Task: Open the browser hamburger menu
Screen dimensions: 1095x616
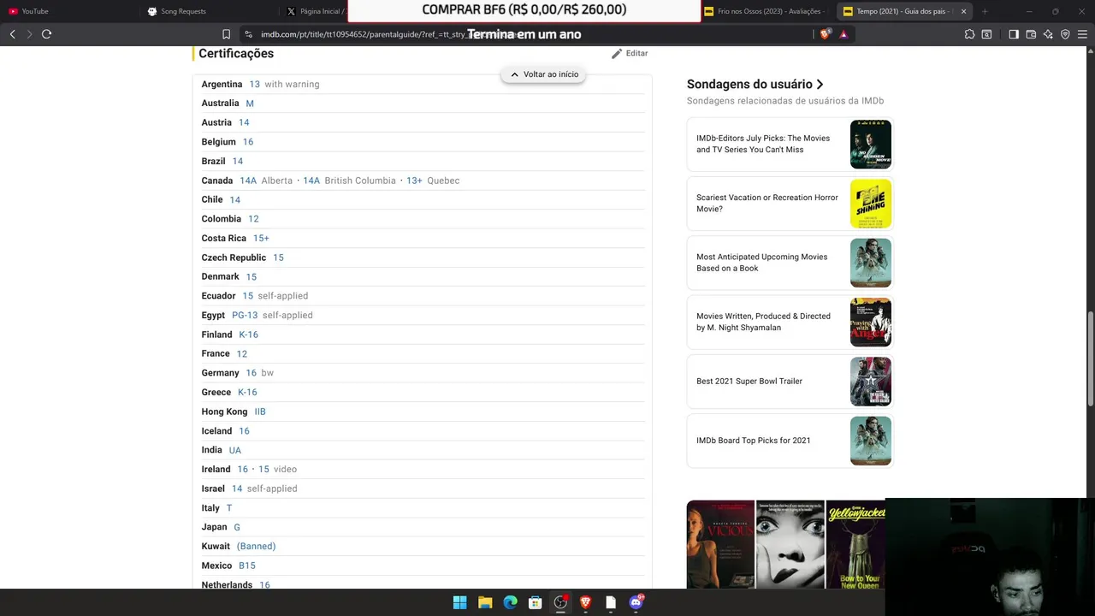Action: pyautogui.click(x=1082, y=34)
